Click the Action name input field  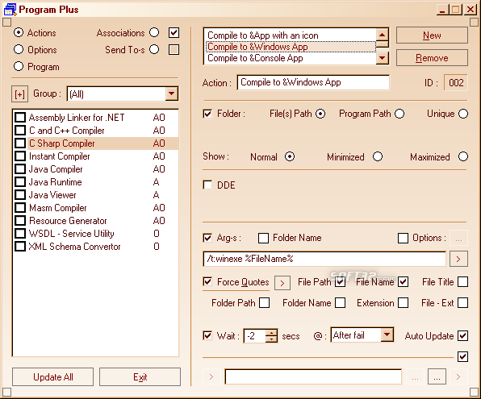coord(313,82)
